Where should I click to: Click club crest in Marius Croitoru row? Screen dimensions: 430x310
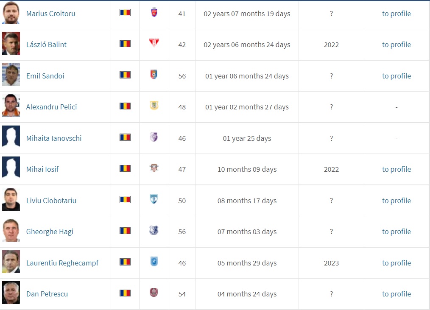click(x=154, y=13)
